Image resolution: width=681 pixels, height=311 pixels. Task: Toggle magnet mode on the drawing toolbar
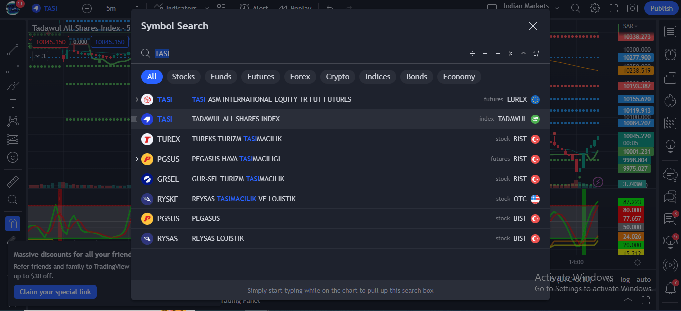pyautogui.click(x=13, y=223)
